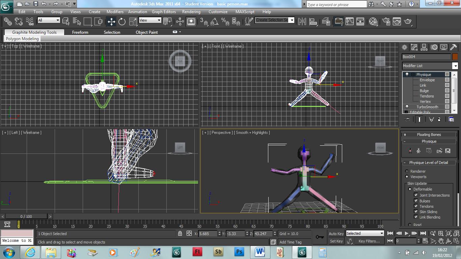Activate the Pan View hand tool
This screenshot has height=259, width=461.
[x=441, y=241]
